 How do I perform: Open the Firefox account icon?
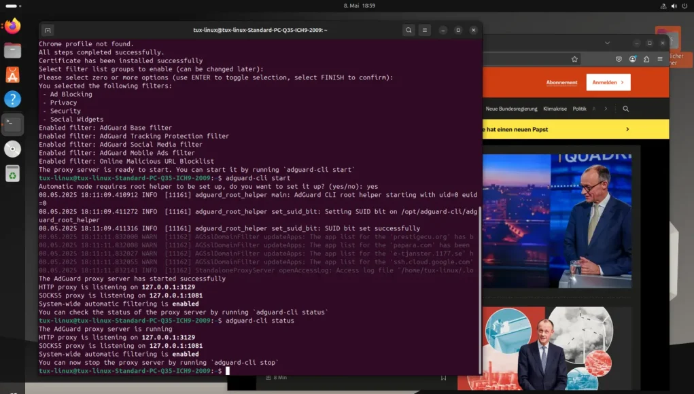633,59
